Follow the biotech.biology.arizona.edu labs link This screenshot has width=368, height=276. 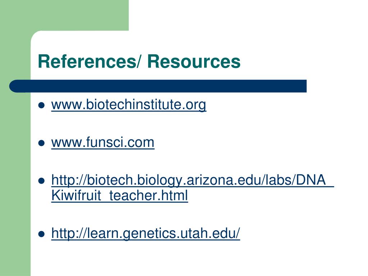(x=193, y=180)
